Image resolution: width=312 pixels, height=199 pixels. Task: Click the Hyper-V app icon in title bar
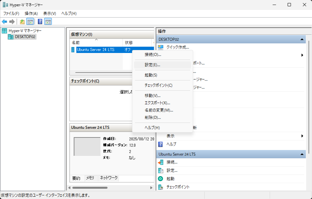[x=5, y=5]
